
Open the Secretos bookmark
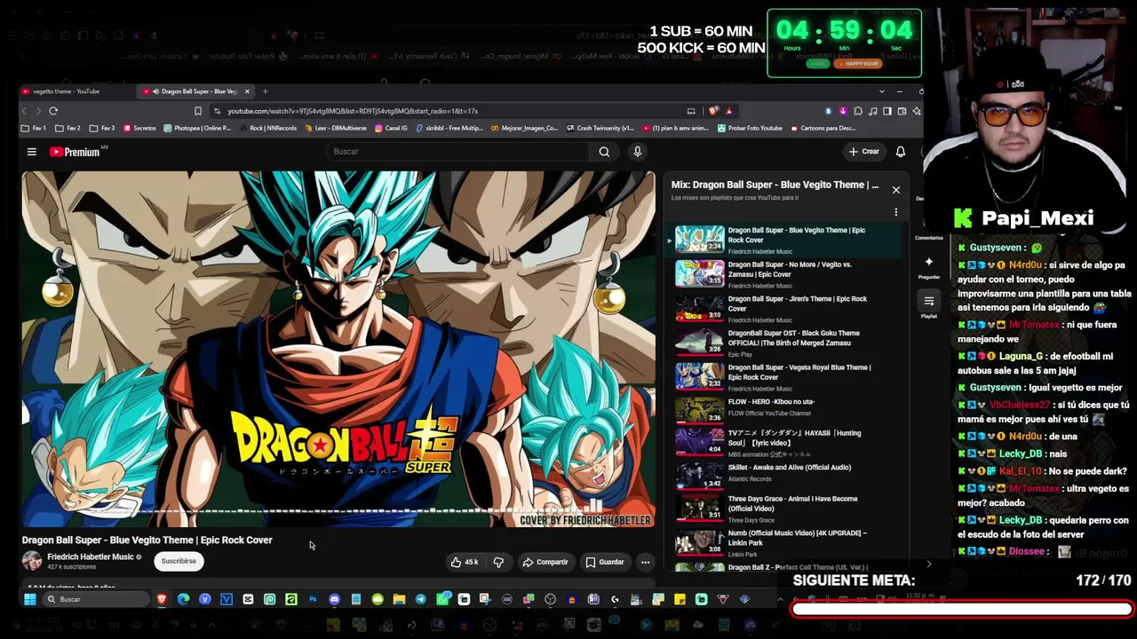coord(139,128)
